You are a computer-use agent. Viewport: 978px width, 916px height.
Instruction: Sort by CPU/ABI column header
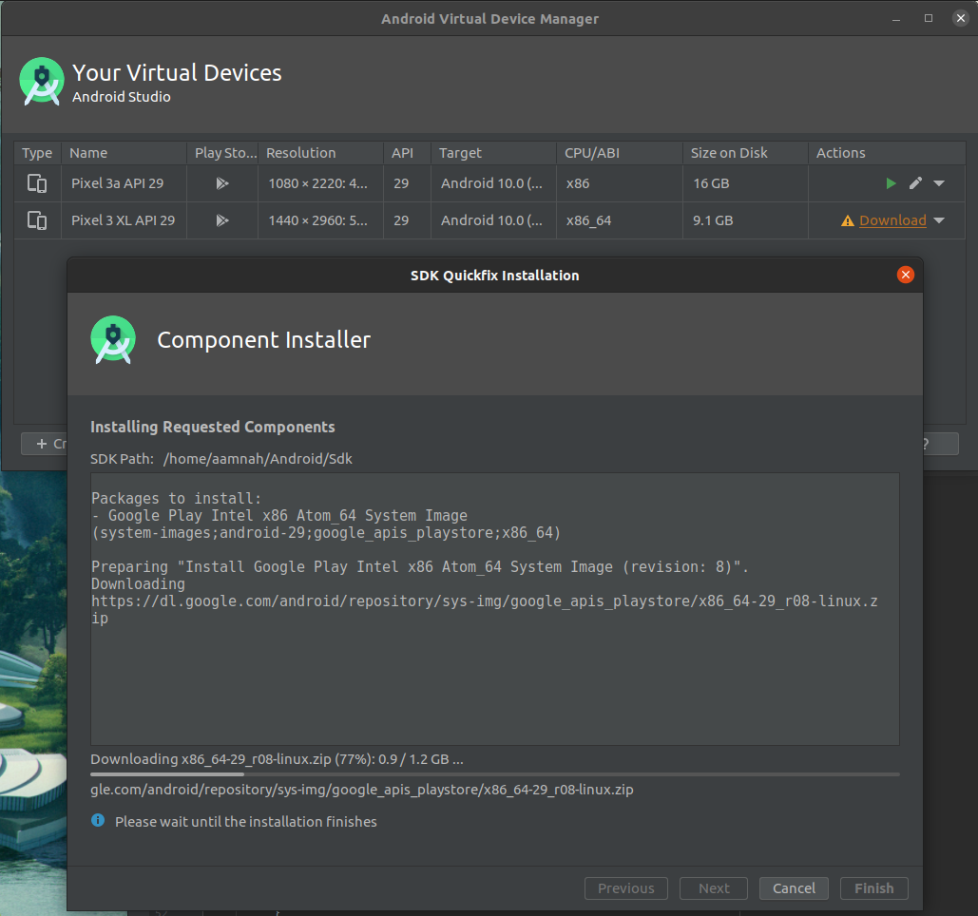(x=620, y=153)
